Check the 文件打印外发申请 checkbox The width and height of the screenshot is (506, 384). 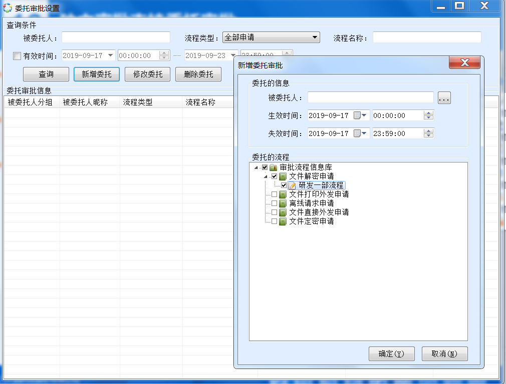tap(275, 194)
